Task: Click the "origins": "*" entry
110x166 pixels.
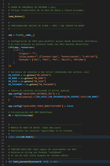Action: 28,53
